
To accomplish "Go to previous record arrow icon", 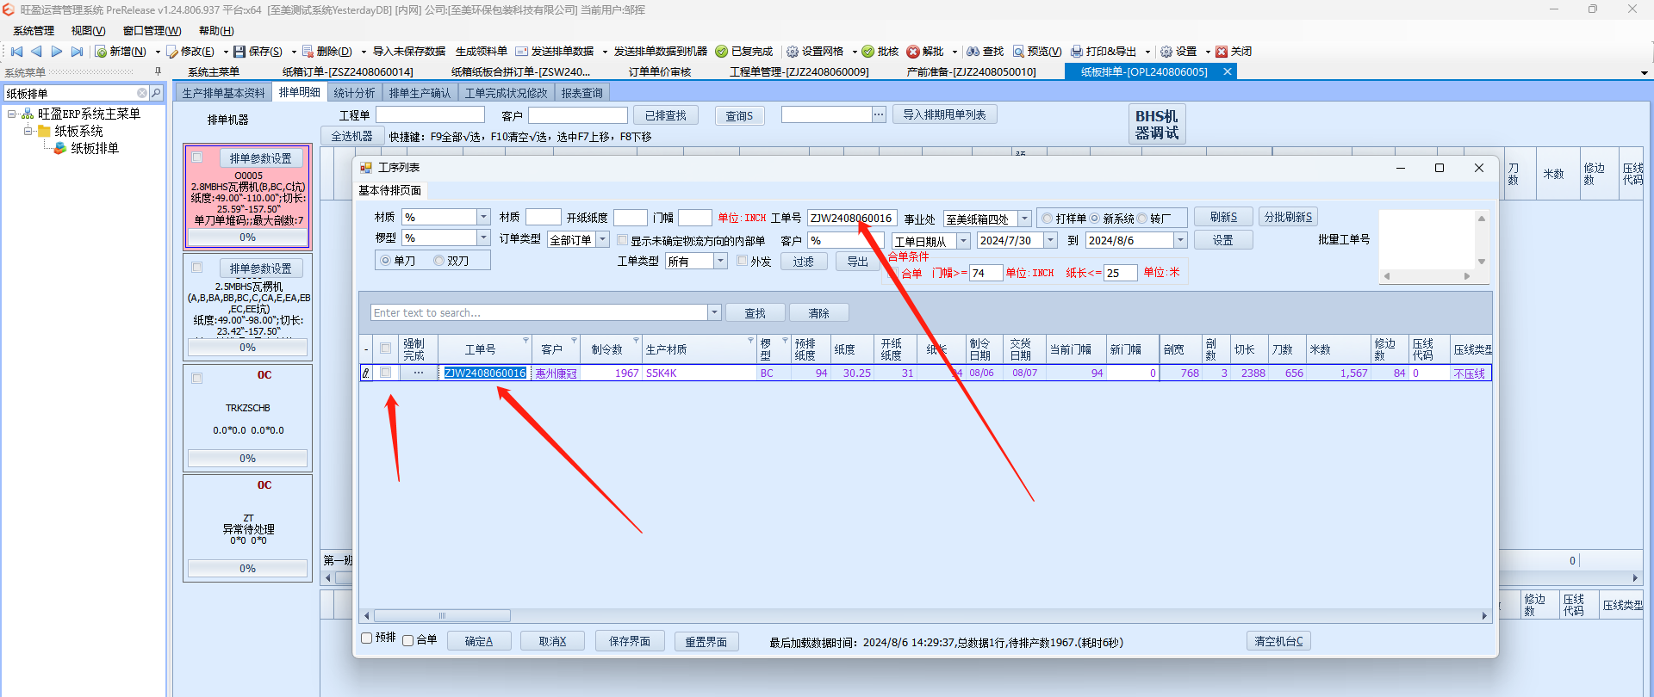I will tap(36, 52).
